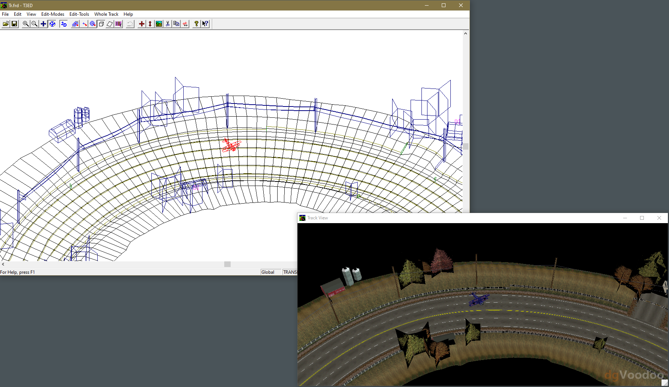Select the red hatched texture grid mode
The height and width of the screenshot is (387, 669).
[119, 24]
